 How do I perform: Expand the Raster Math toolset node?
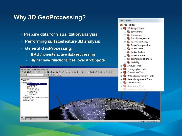125,49
